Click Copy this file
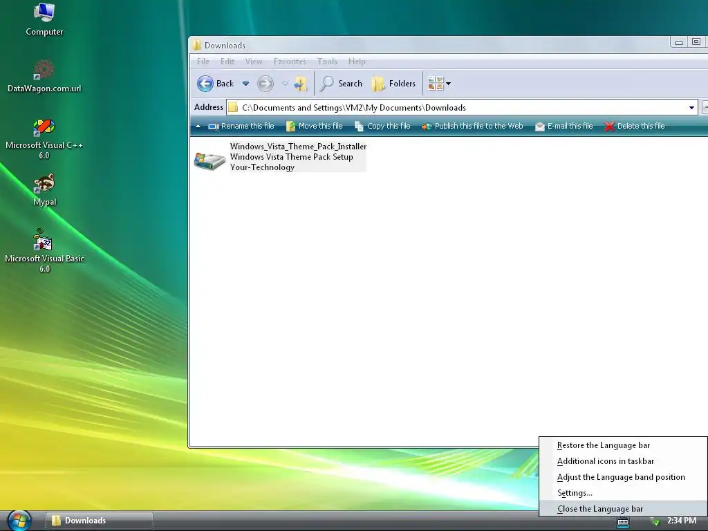 pos(382,126)
